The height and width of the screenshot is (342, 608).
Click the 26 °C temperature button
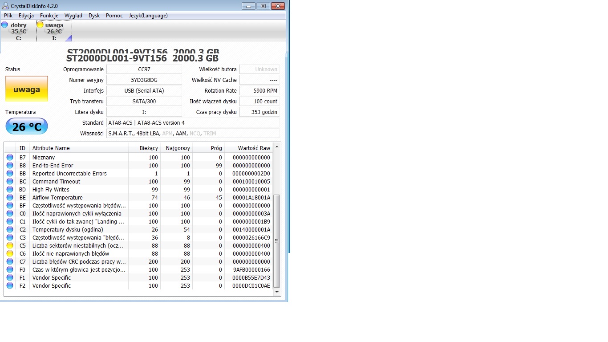click(x=27, y=127)
